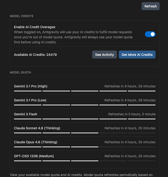Click the Claude Sonnet 4.6 (Thinking) label
Viewport: 168px width, 177px height.
point(37,128)
